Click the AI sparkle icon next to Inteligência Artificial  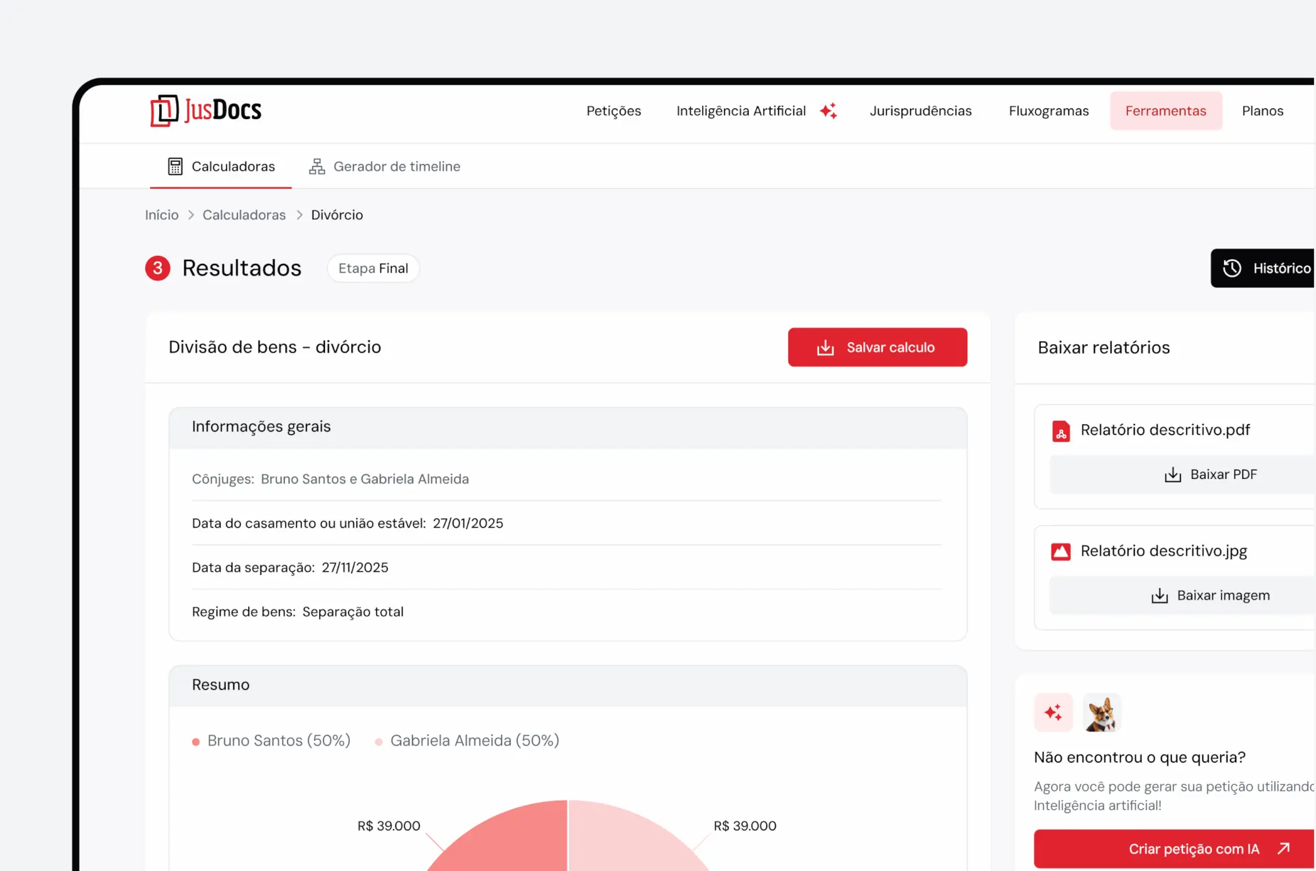830,111
